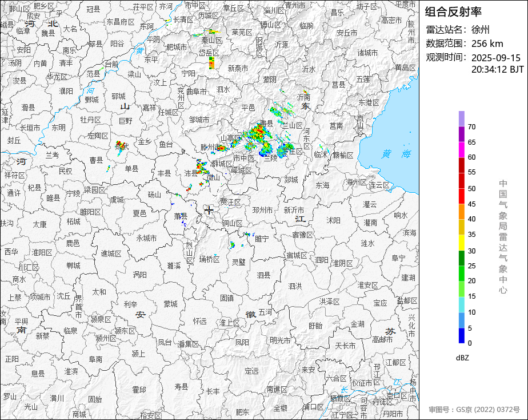
Task: Click the 项城市 map label
Action: pyautogui.click(x=40, y=297)
